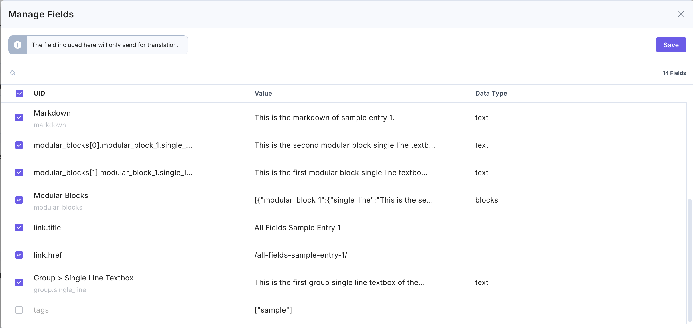693x328 pixels.
Task: Save the selected translation fields
Action: click(x=671, y=45)
